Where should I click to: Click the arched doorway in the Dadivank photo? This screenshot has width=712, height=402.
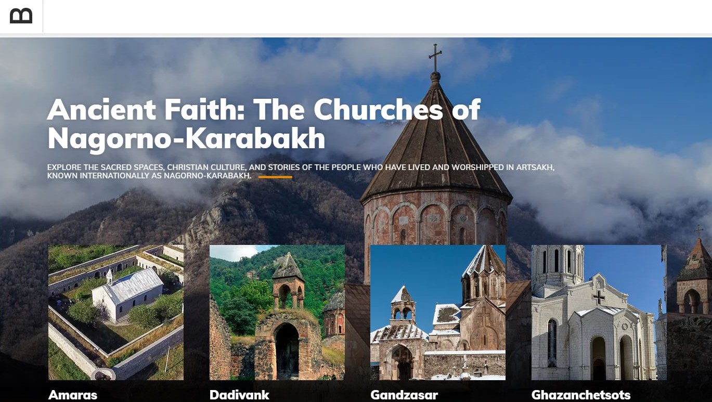[287, 350]
